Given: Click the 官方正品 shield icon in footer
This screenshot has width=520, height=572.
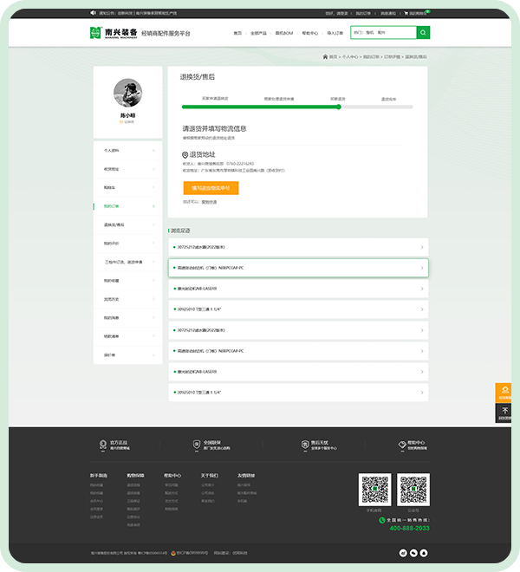Looking at the screenshot, I should [x=103, y=444].
